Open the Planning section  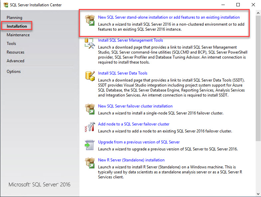(x=15, y=18)
